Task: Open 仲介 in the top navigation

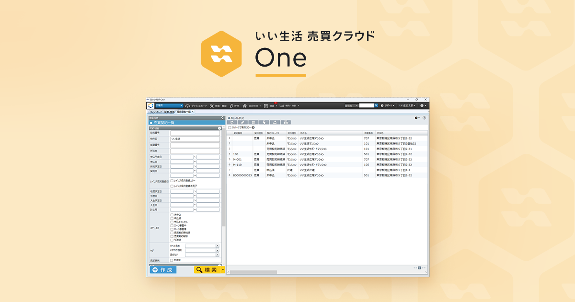Action: (x=234, y=105)
